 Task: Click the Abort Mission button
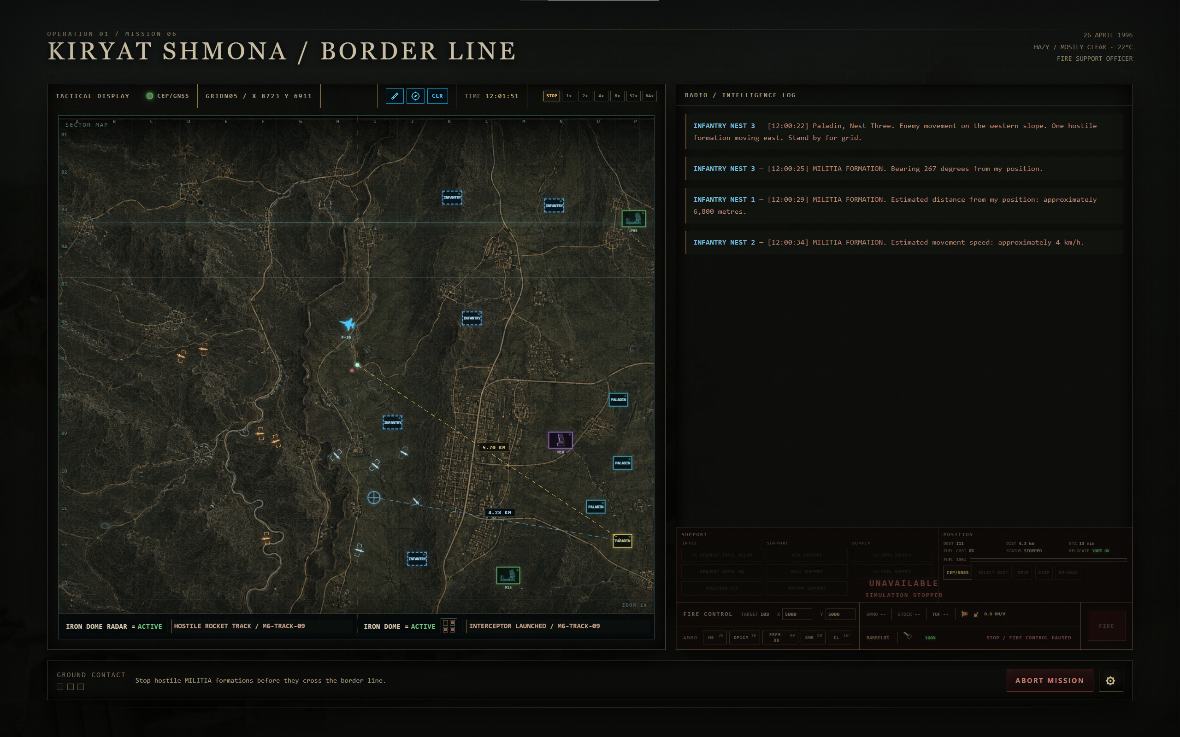point(1049,680)
